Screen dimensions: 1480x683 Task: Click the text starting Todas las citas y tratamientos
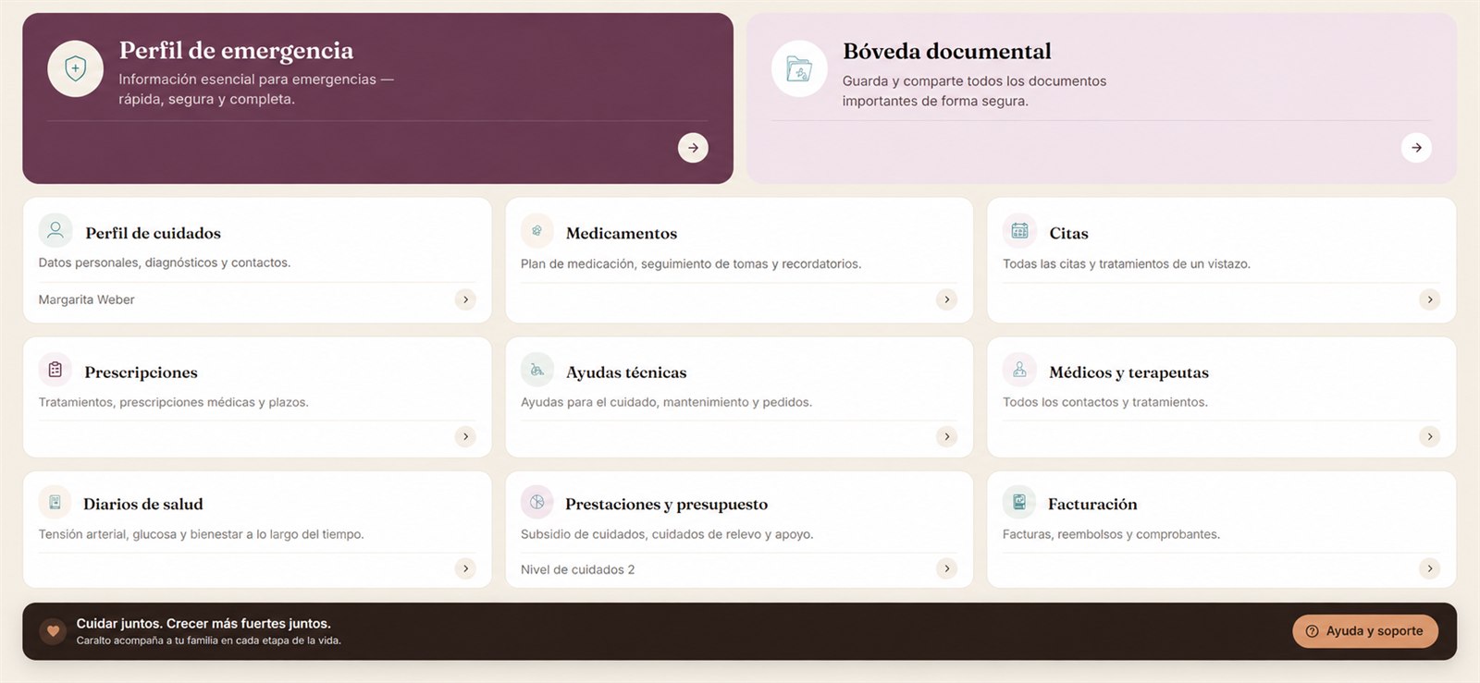(x=1127, y=263)
